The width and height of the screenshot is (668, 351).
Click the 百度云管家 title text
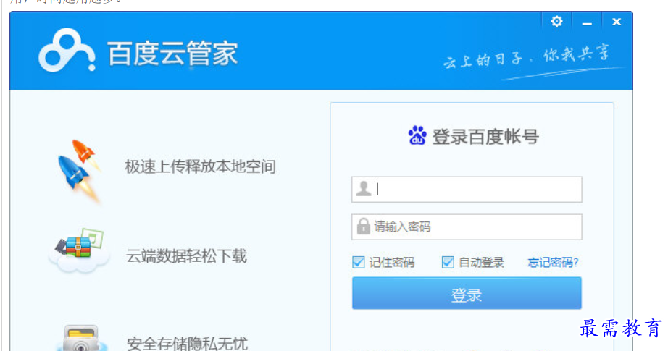(x=172, y=53)
